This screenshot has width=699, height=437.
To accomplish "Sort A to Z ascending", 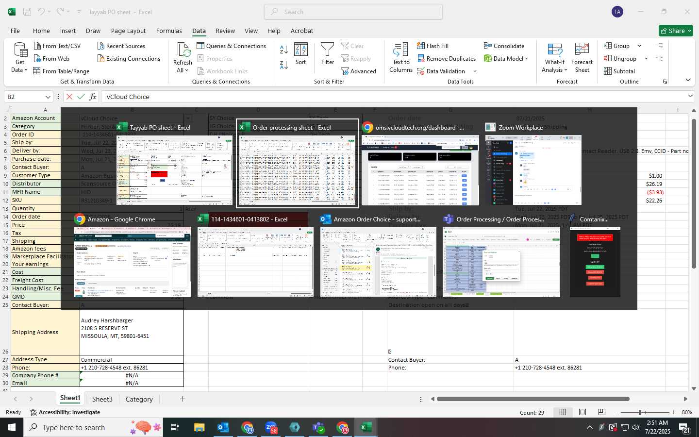I will [x=284, y=49].
